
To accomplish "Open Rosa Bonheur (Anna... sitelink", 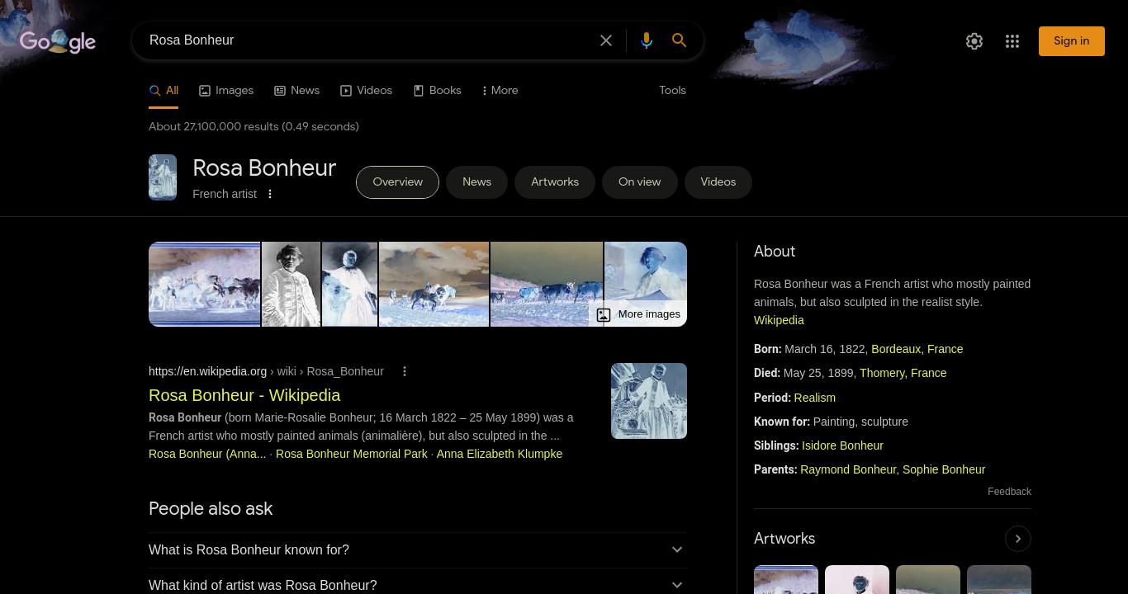I will pyautogui.click(x=207, y=455).
